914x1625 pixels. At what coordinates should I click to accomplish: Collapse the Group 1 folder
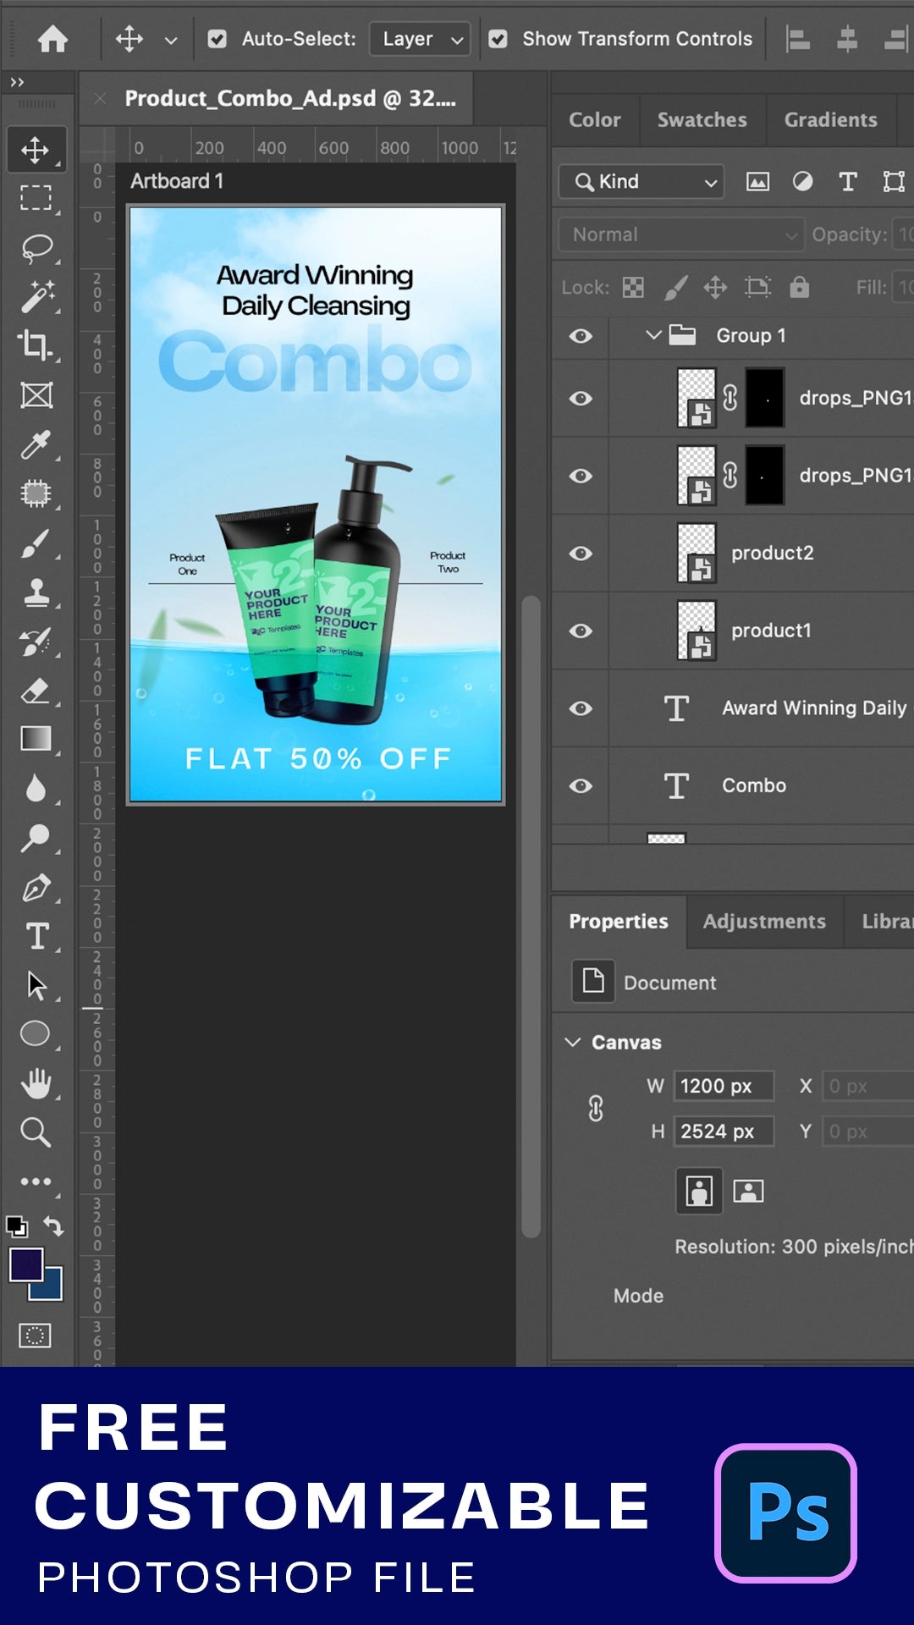(653, 335)
